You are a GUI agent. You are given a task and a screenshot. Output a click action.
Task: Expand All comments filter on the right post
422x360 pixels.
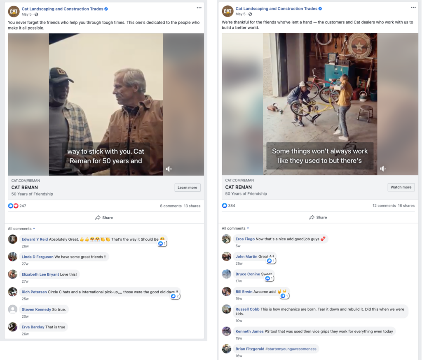click(235, 228)
